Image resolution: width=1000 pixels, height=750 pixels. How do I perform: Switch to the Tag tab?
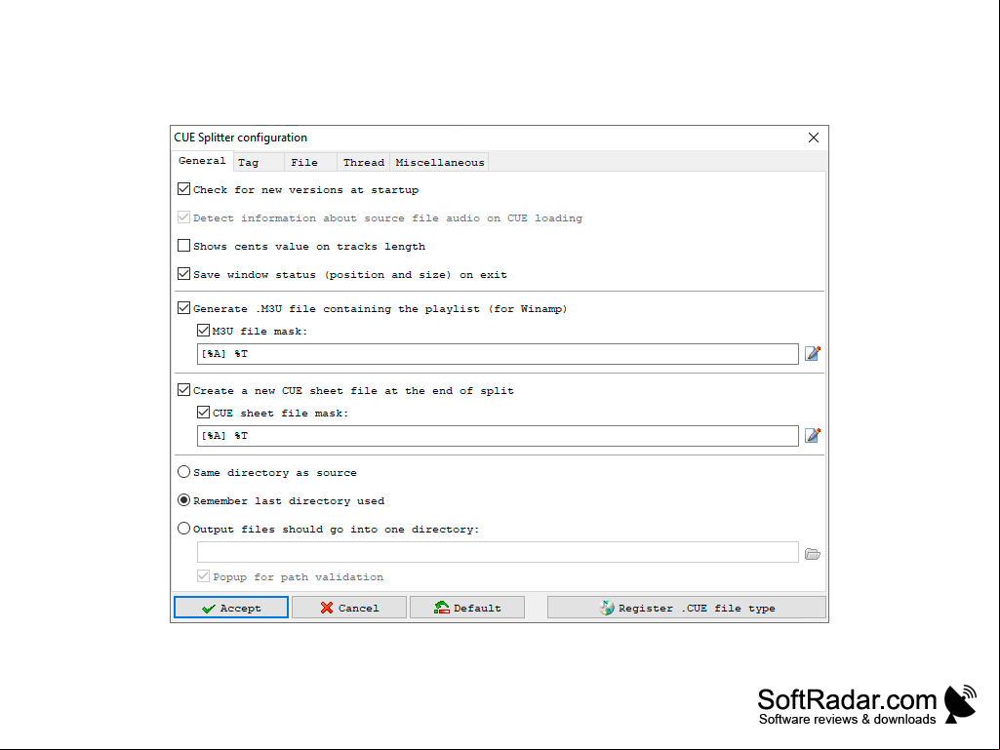tap(259, 163)
